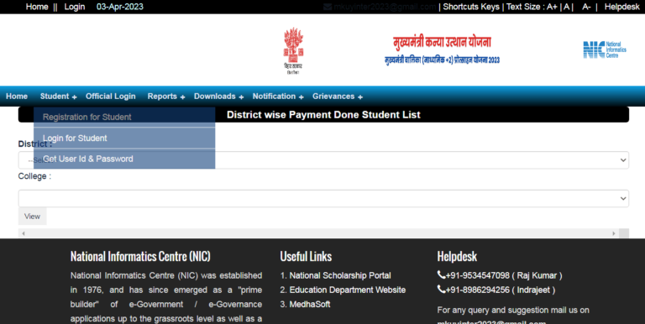The height and width of the screenshot is (324, 645).
Task: Click the phone icon beside Raj Kumar's number
Action: 441,275
